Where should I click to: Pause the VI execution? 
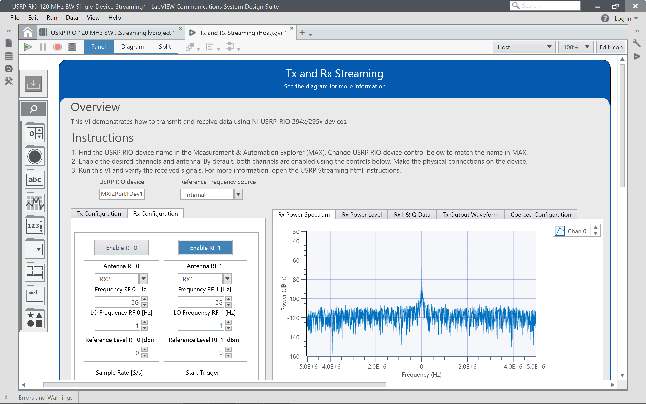(43, 47)
